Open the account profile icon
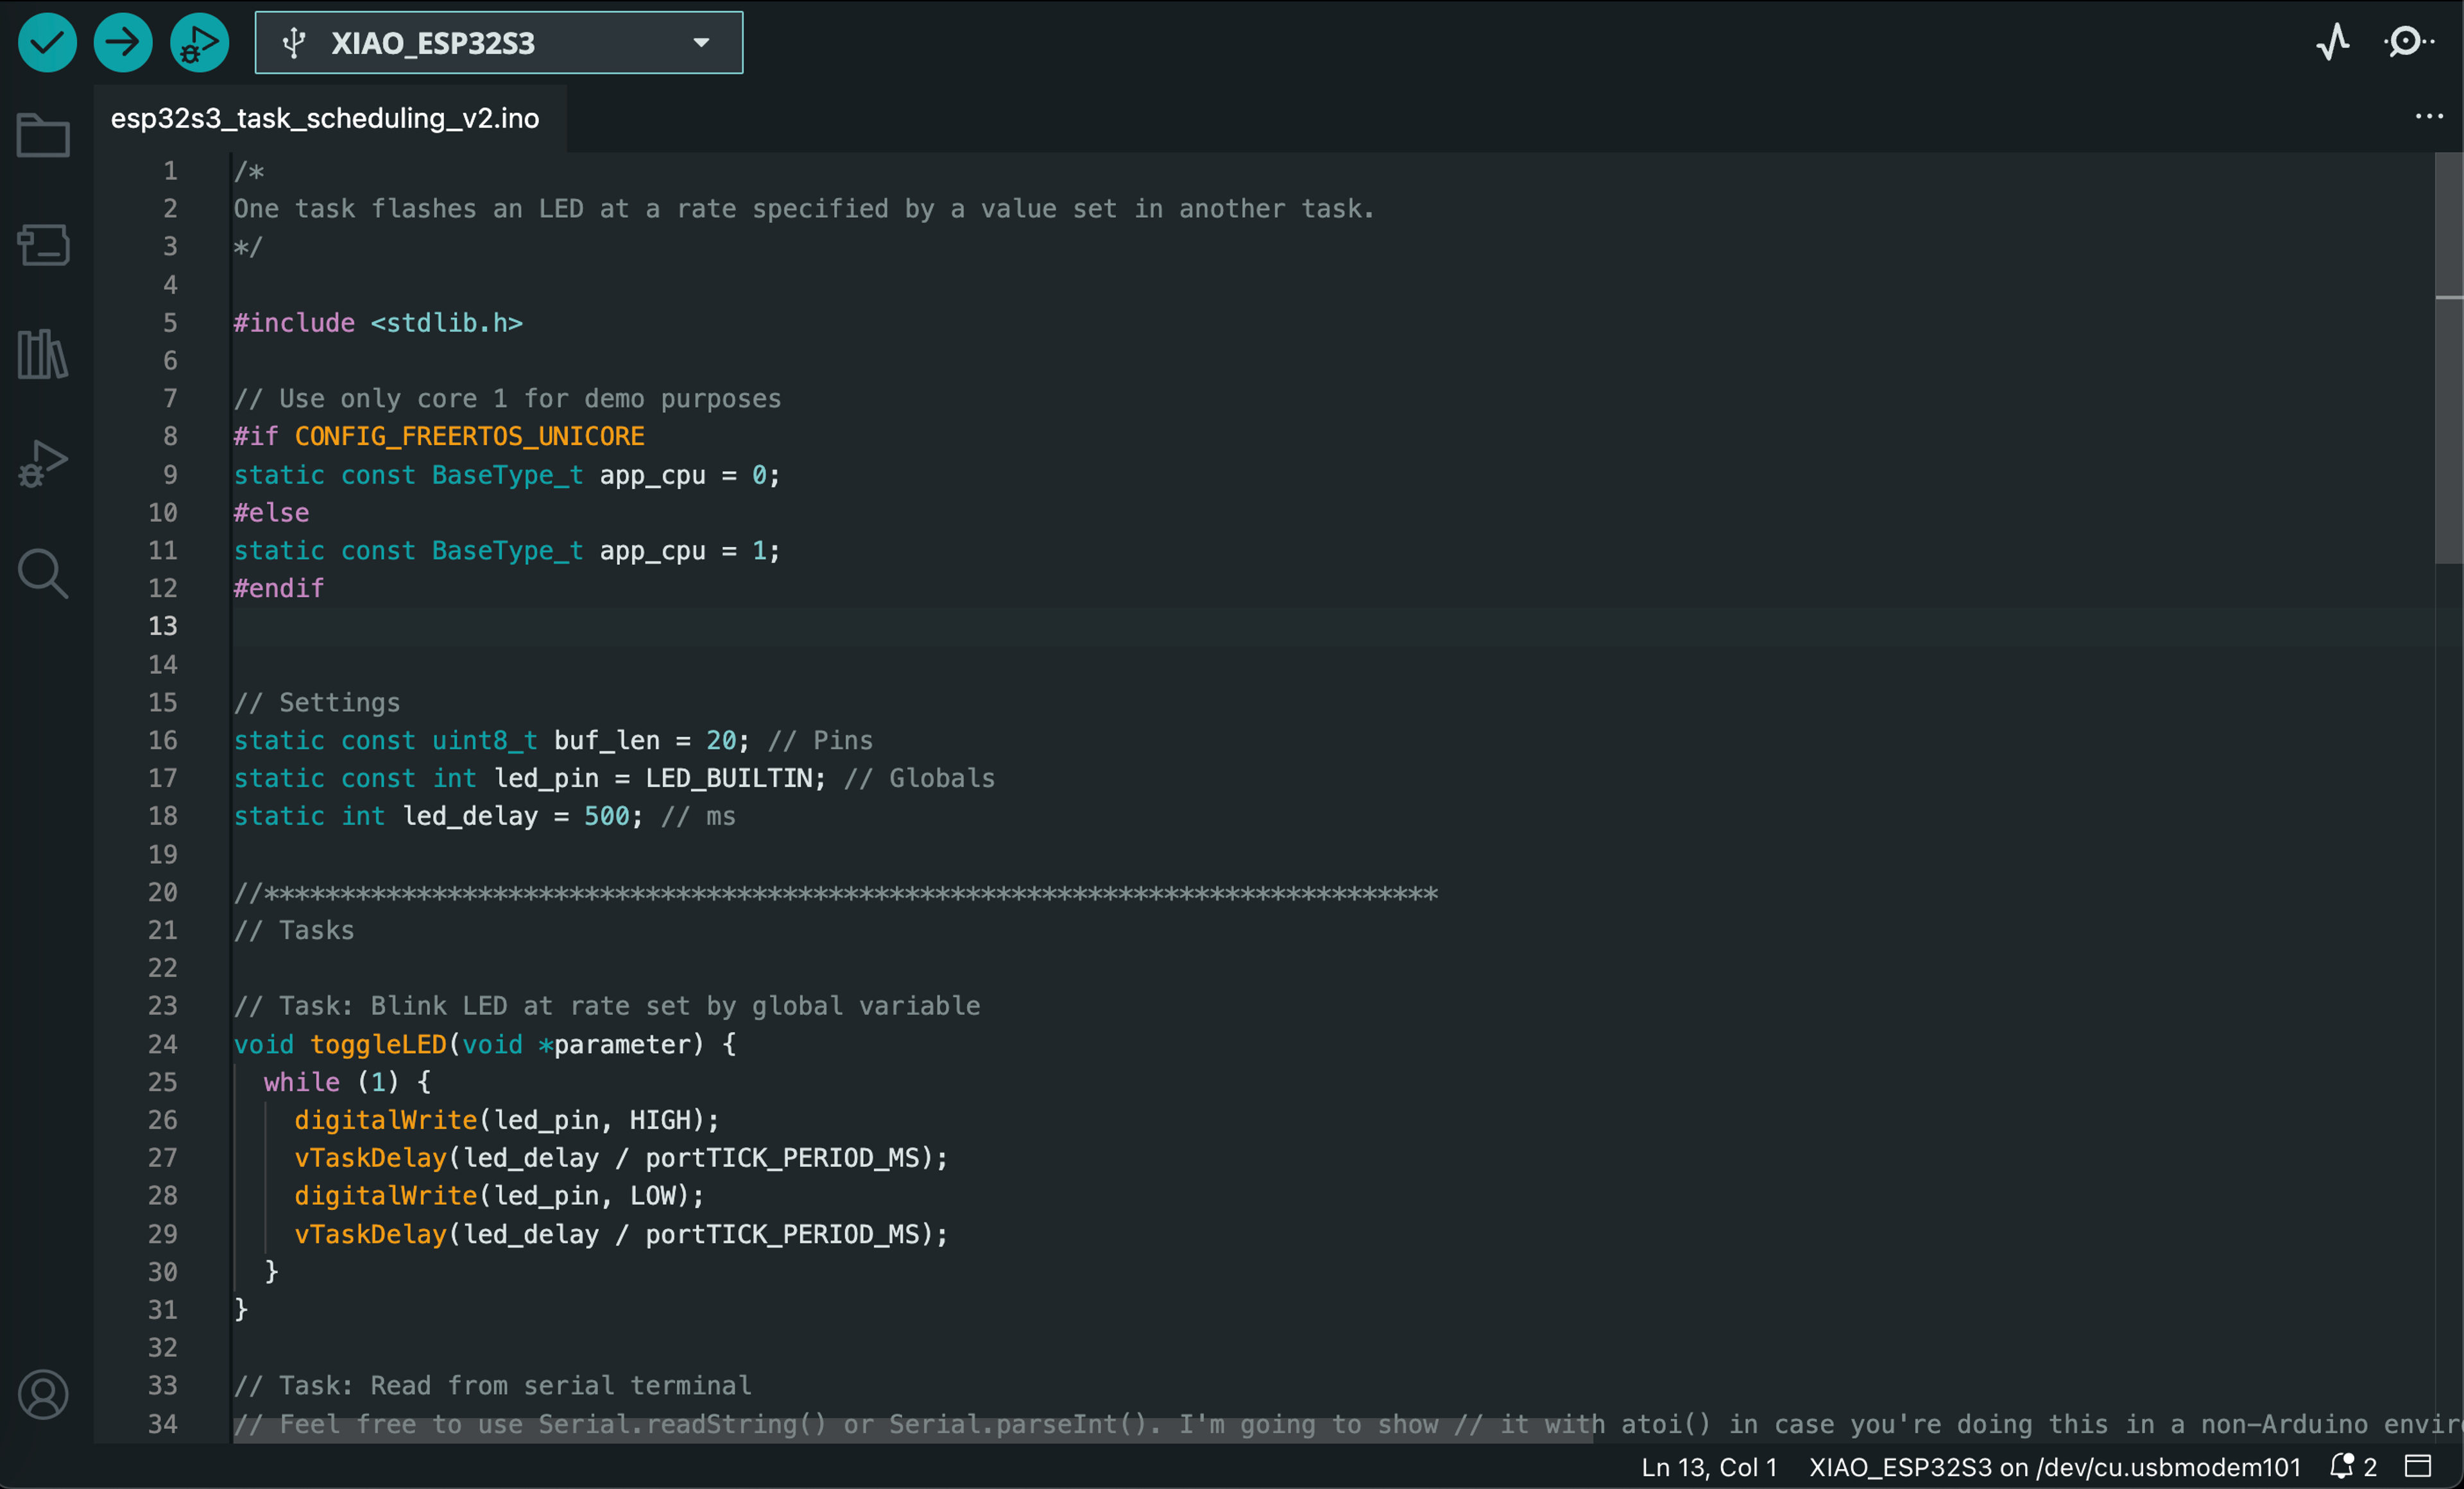The height and width of the screenshot is (1489, 2464). [43, 1394]
